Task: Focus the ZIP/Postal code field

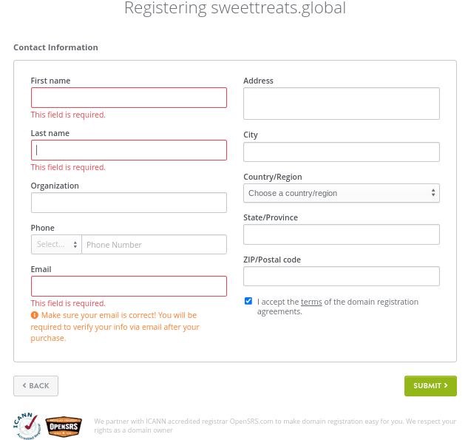Action: tap(341, 277)
